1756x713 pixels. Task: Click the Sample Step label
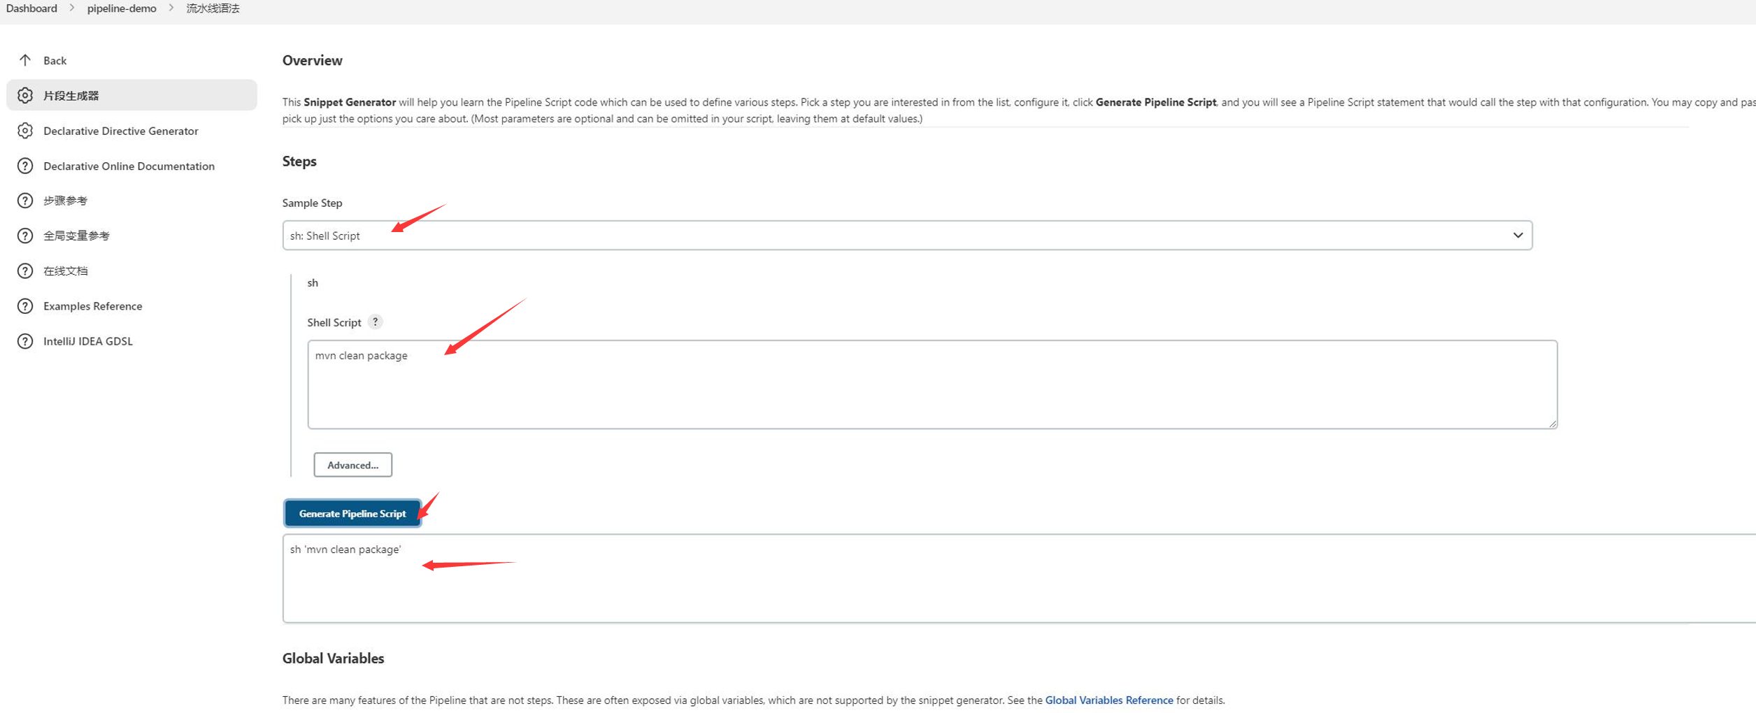click(x=313, y=203)
